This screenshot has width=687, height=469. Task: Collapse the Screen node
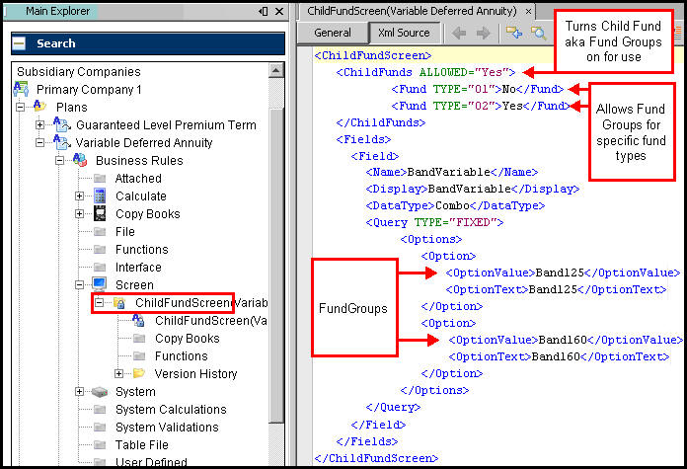pyautogui.click(x=79, y=285)
